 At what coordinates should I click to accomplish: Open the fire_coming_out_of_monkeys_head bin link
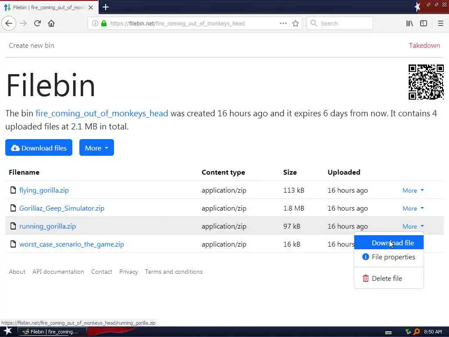[102, 114]
